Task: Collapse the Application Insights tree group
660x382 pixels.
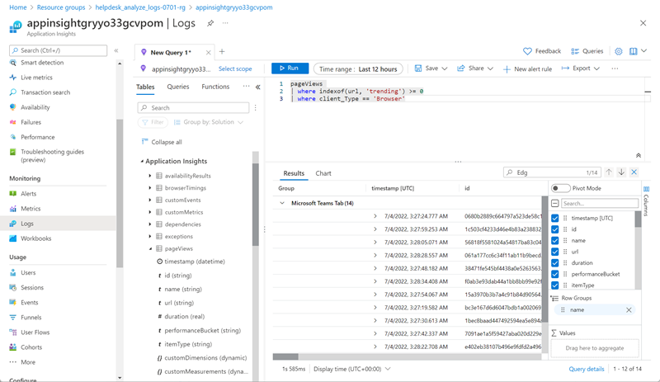Action: [142, 162]
